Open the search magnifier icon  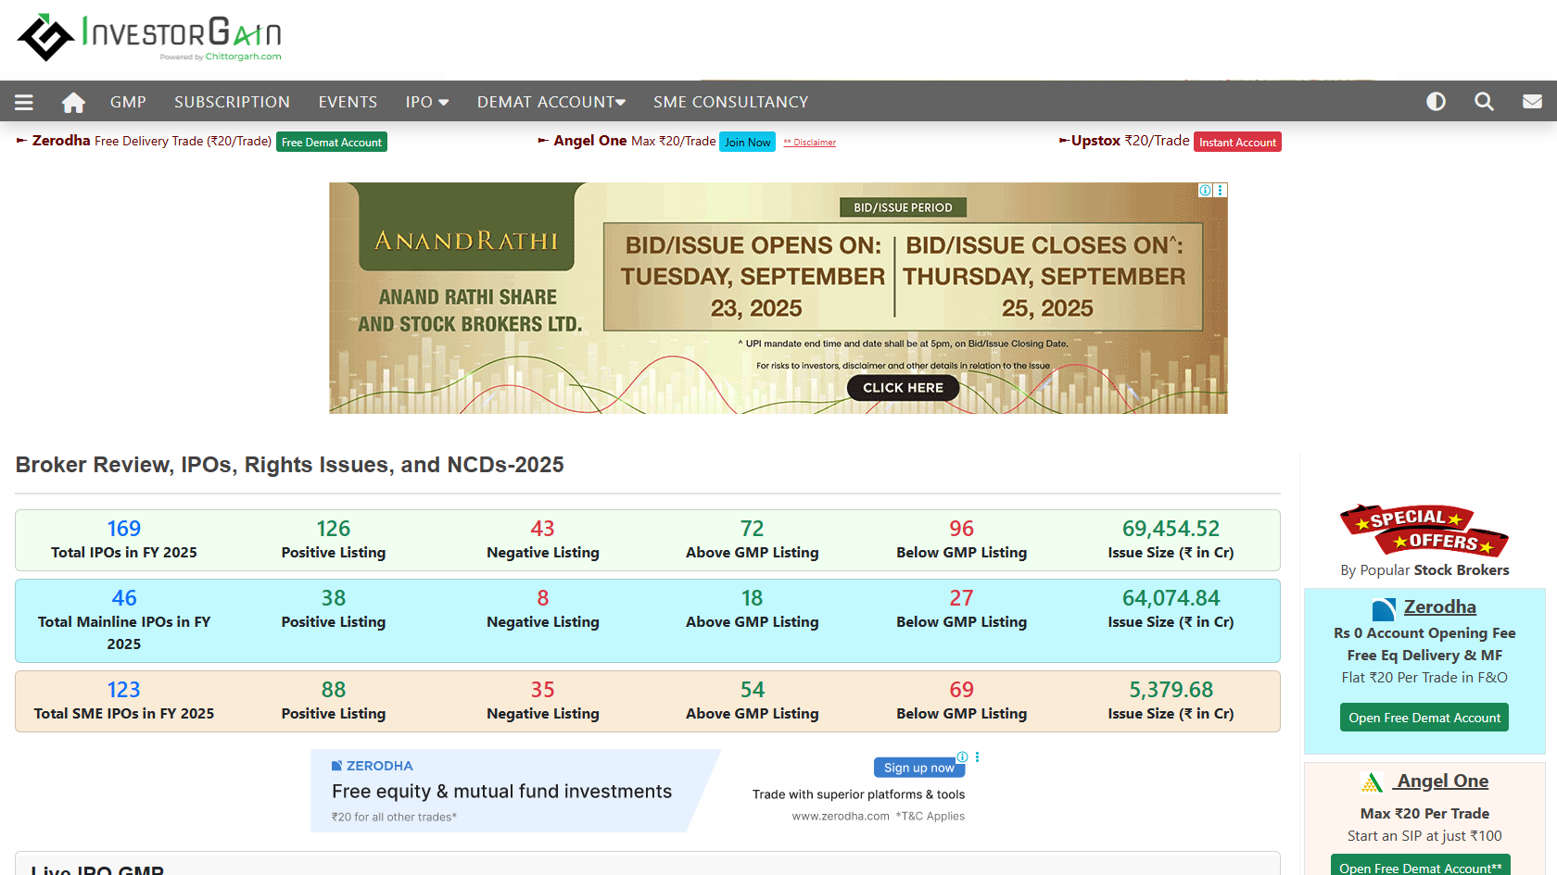(x=1484, y=102)
